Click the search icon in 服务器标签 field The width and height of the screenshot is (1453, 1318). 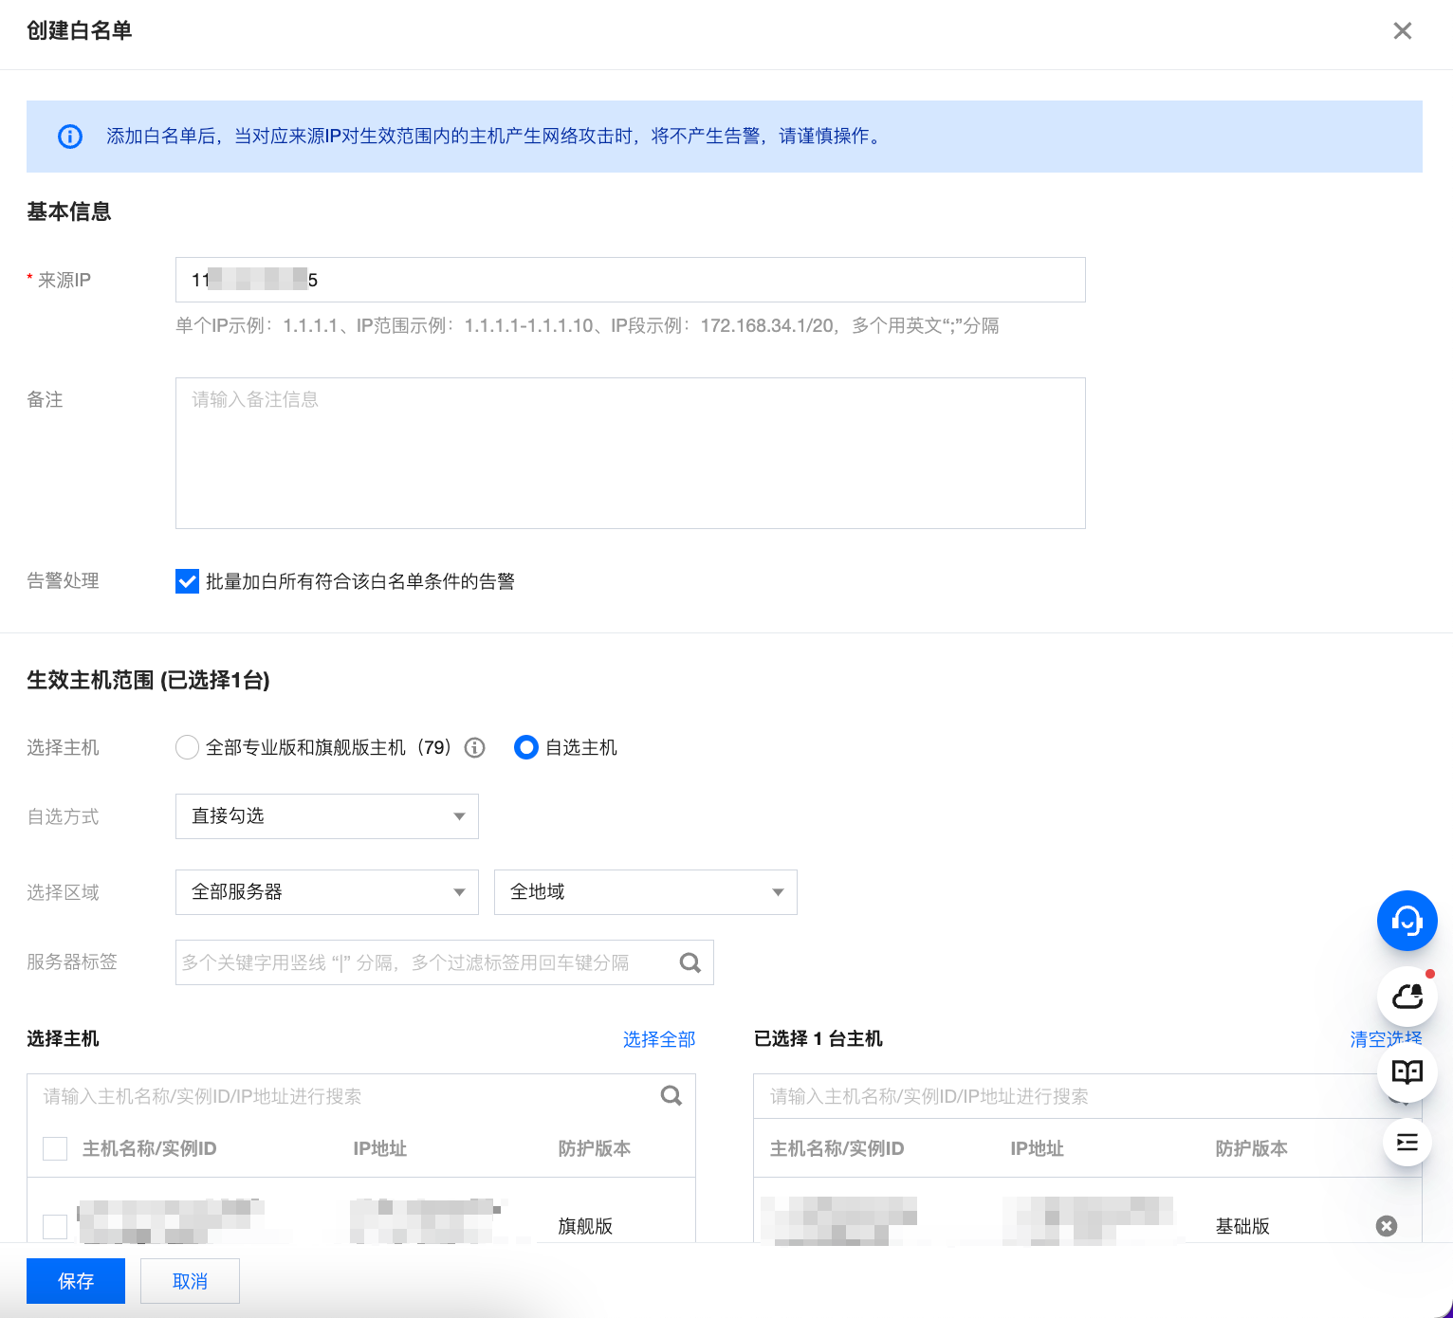point(690,962)
